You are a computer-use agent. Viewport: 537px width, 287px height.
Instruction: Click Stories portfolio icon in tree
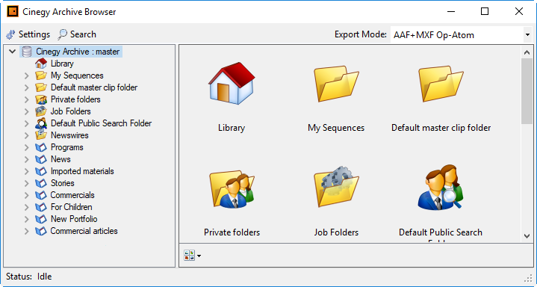tap(41, 183)
